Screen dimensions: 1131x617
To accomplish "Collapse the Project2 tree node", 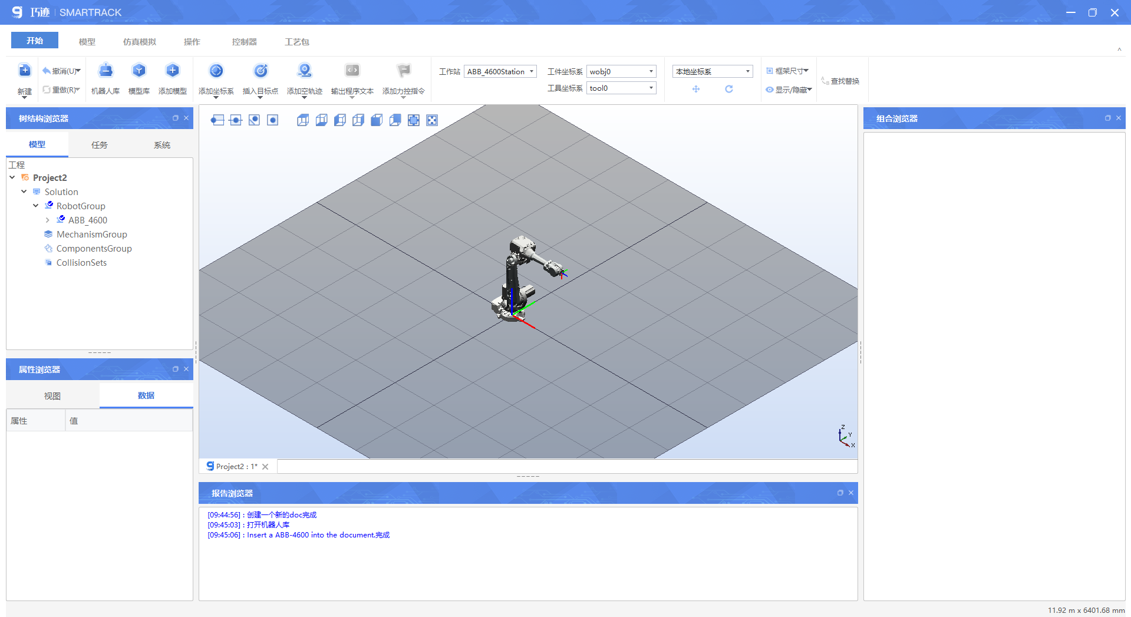I will point(12,177).
